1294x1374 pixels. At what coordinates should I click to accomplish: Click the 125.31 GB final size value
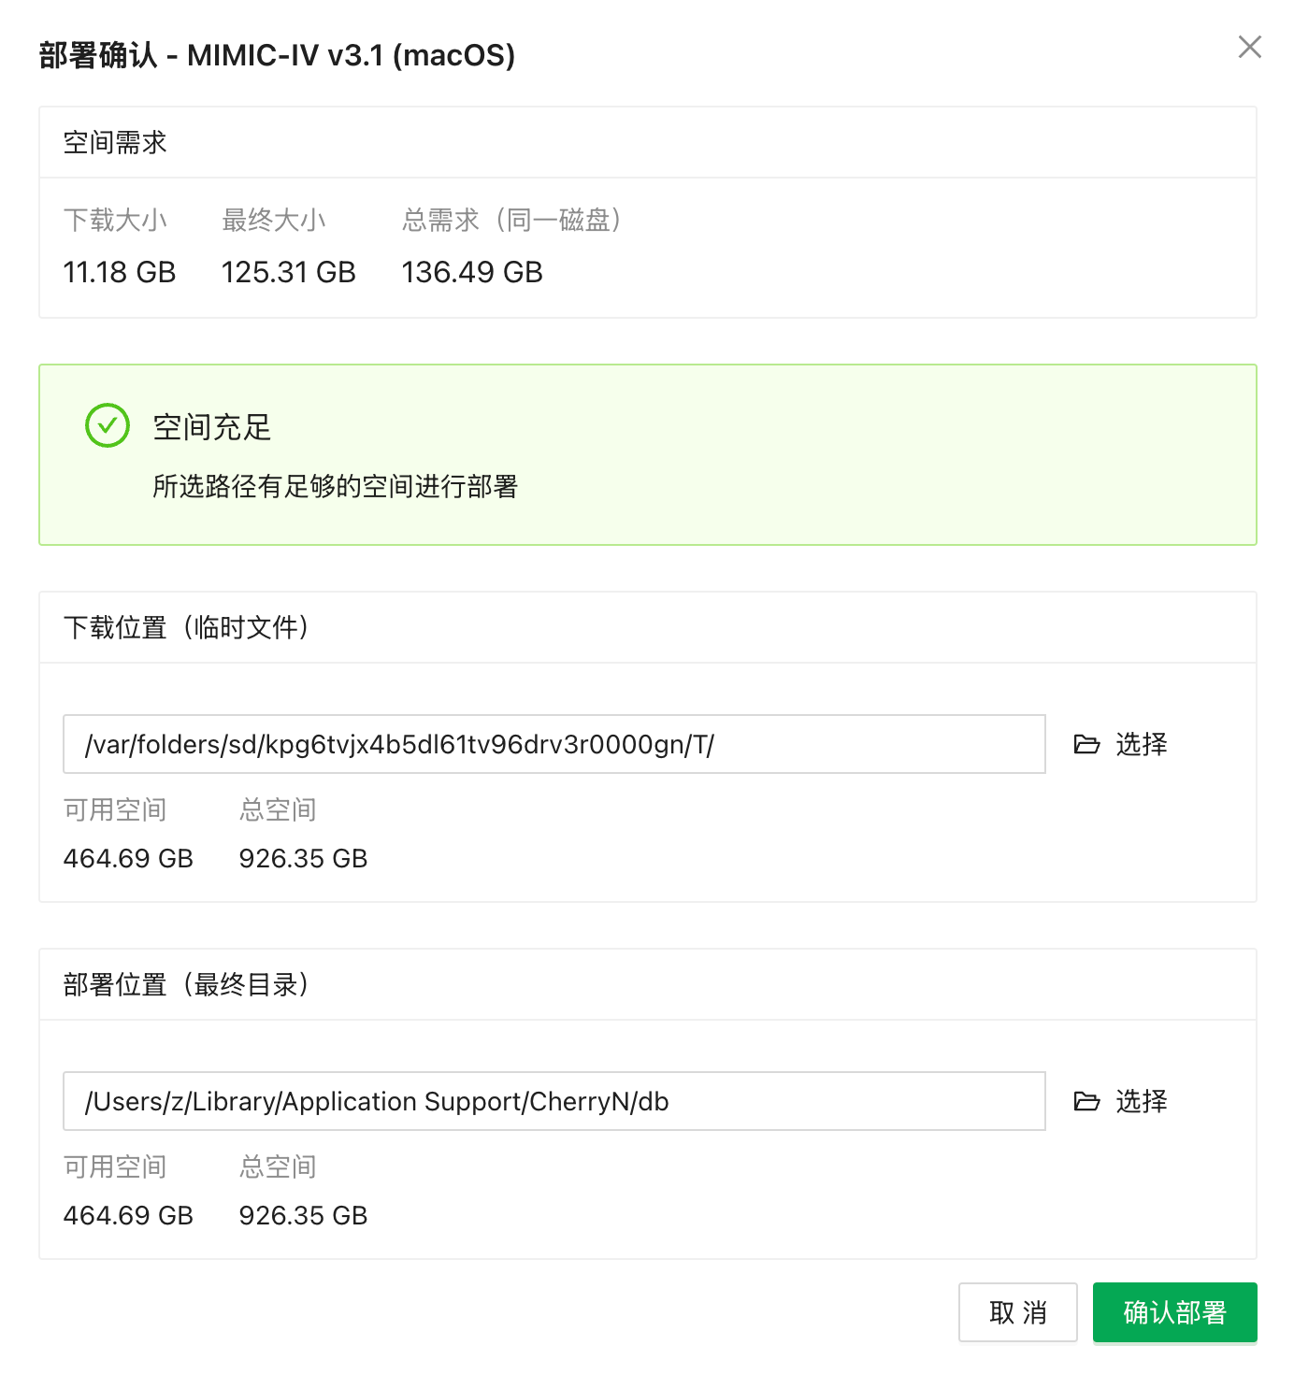[288, 272]
